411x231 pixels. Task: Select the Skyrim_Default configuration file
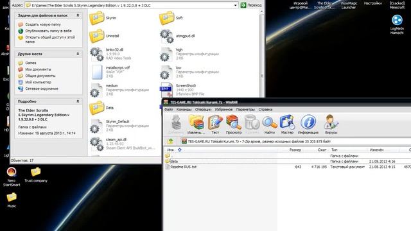[119, 126]
